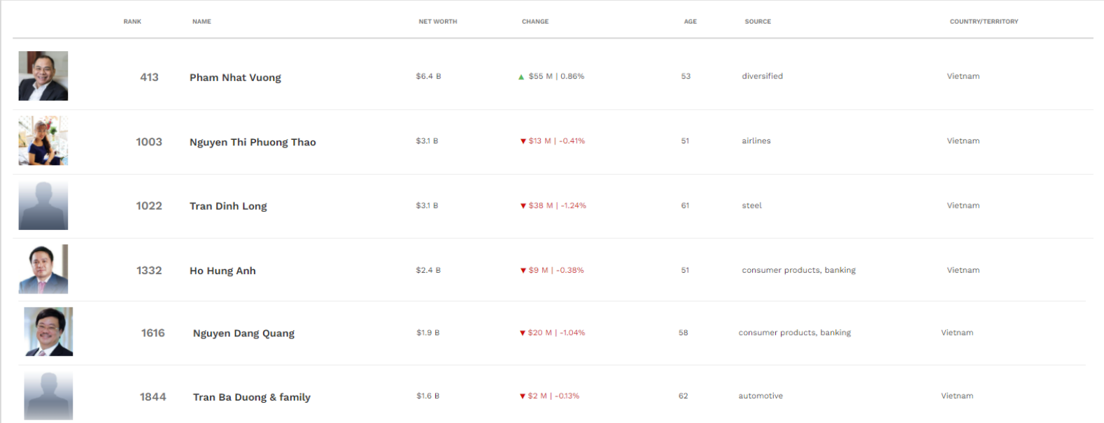
Task: Open Tran Ba Duong & family link
Action: point(252,397)
